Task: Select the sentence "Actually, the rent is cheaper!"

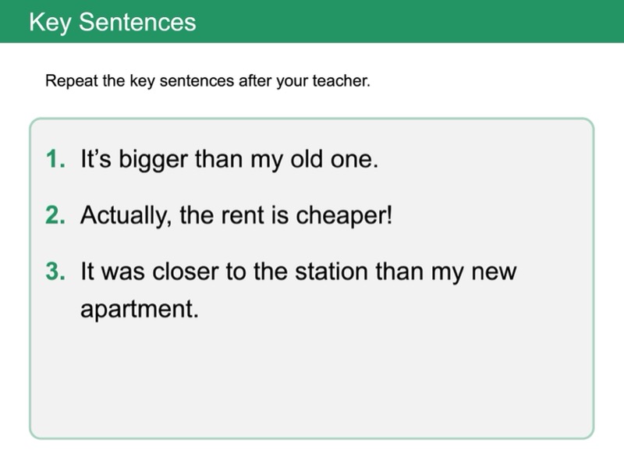Action: click(x=236, y=214)
